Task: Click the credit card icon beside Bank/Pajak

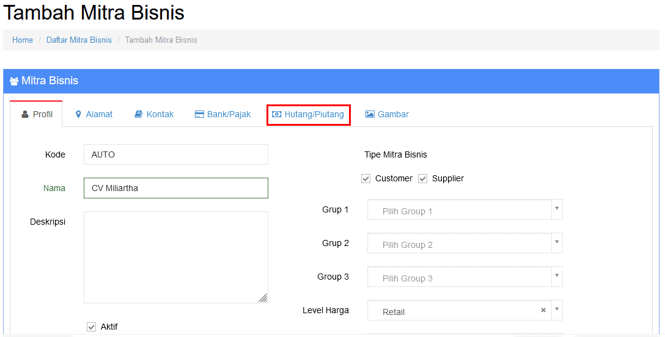Action: pyautogui.click(x=199, y=114)
